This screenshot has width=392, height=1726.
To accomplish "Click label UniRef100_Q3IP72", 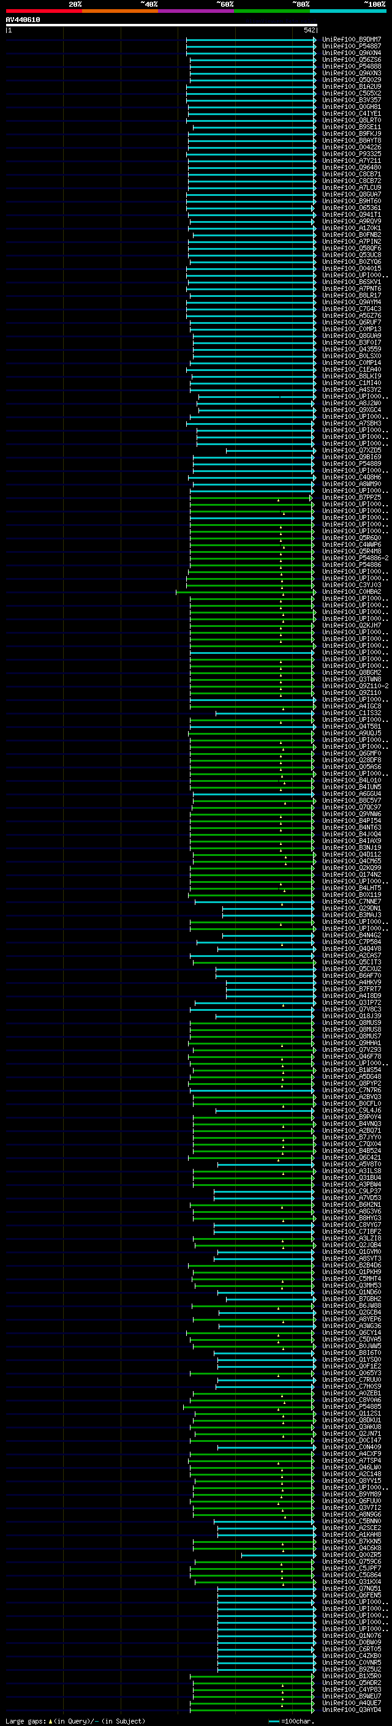I will 352,1002.
